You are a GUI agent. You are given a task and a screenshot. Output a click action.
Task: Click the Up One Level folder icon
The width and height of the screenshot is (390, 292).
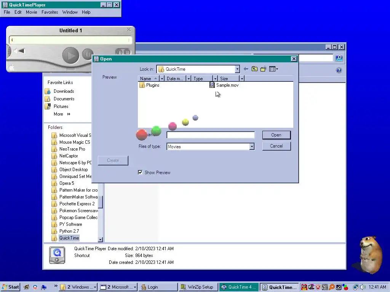tap(254, 69)
